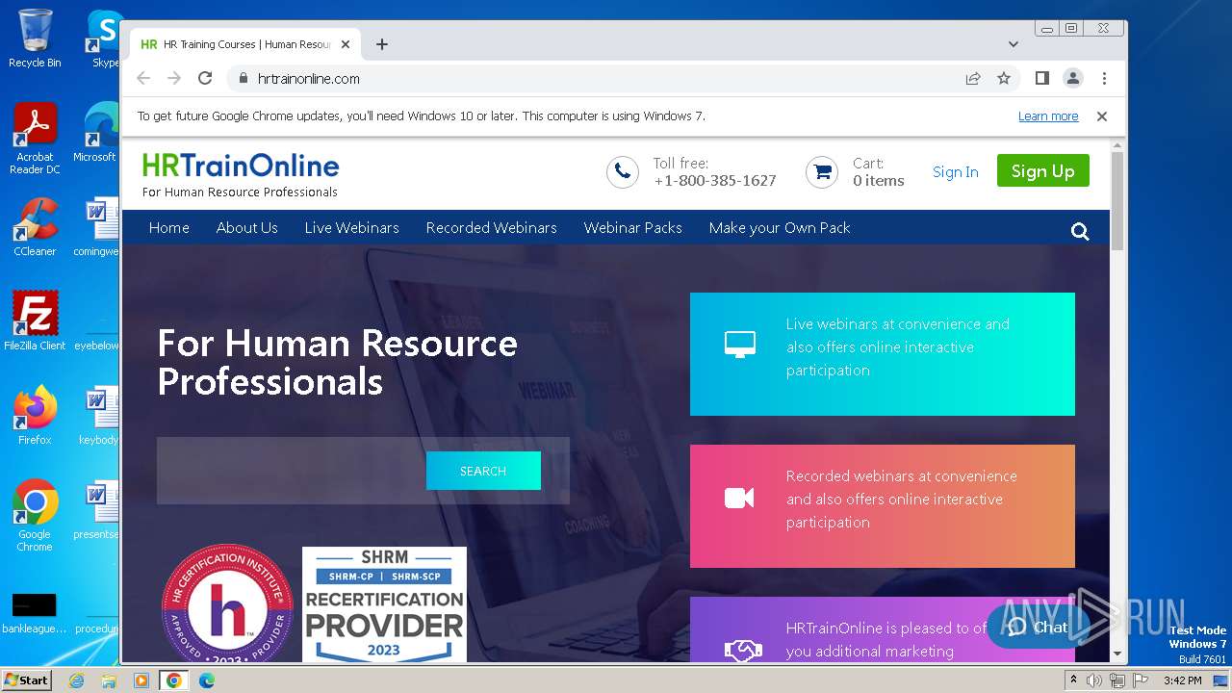The height and width of the screenshot is (693, 1232).
Task: Click the shopping cart icon
Action: click(x=822, y=172)
